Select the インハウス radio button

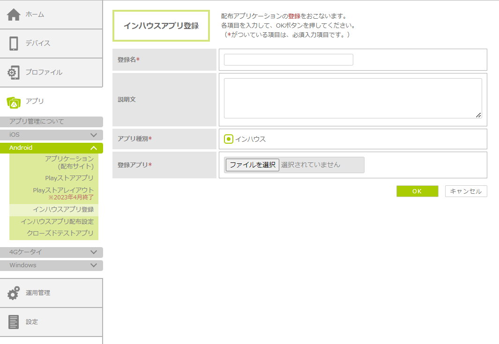[229, 139]
